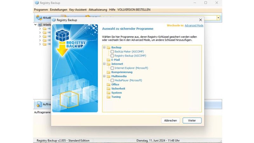Click the Aufträge panel icon in main window
The height and width of the screenshot is (143, 254).
39,104
